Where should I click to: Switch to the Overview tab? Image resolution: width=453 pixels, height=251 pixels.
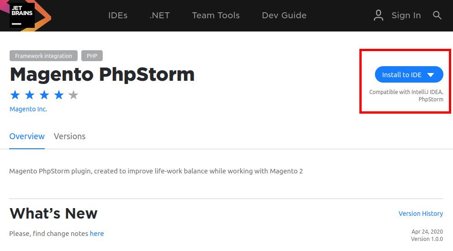[x=27, y=136]
